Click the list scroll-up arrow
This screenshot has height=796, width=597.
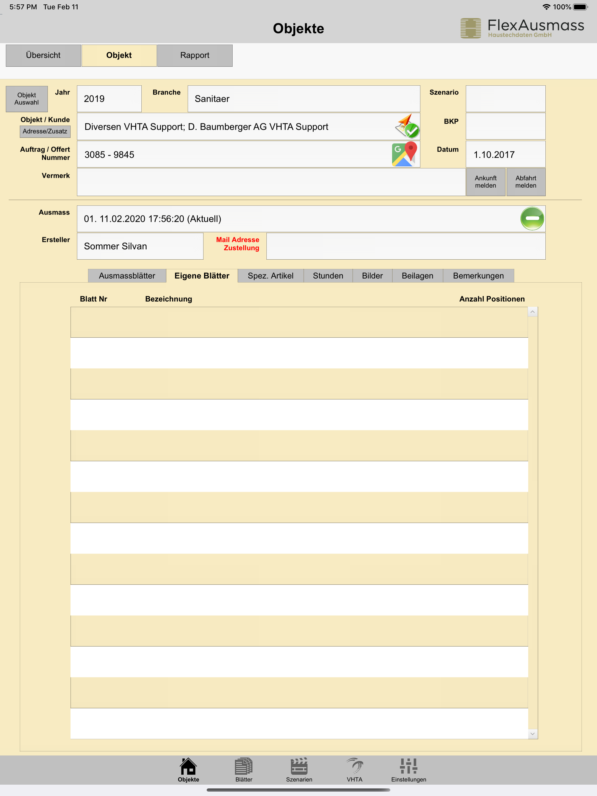[x=533, y=312]
